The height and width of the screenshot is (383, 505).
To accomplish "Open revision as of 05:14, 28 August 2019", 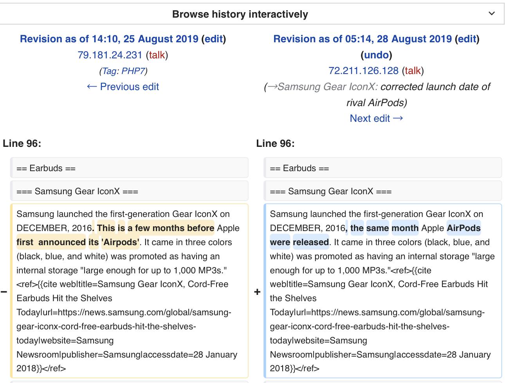I will [x=363, y=39].
